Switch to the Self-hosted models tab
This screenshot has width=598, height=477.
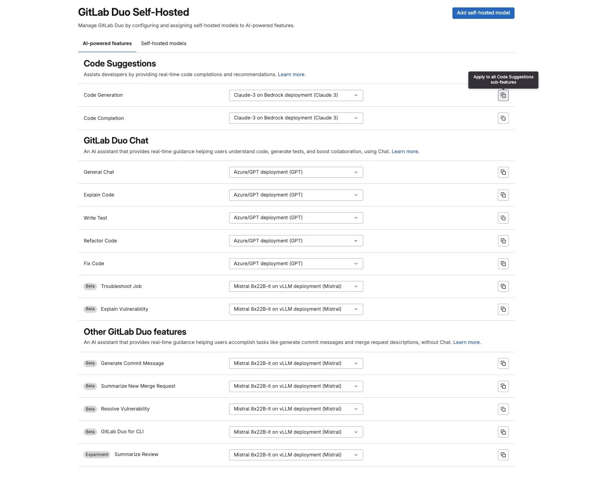tap(163, 43)
